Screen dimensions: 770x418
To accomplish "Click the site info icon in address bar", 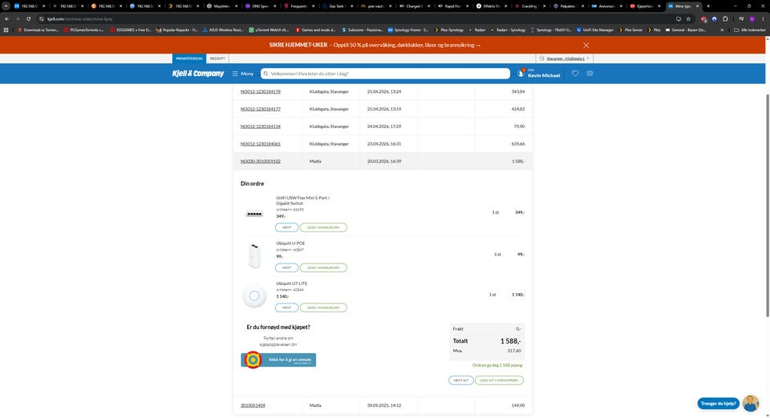I will (41, 18).
